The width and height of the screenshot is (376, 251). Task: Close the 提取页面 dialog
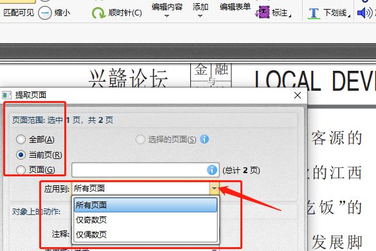tap(298, 95)
